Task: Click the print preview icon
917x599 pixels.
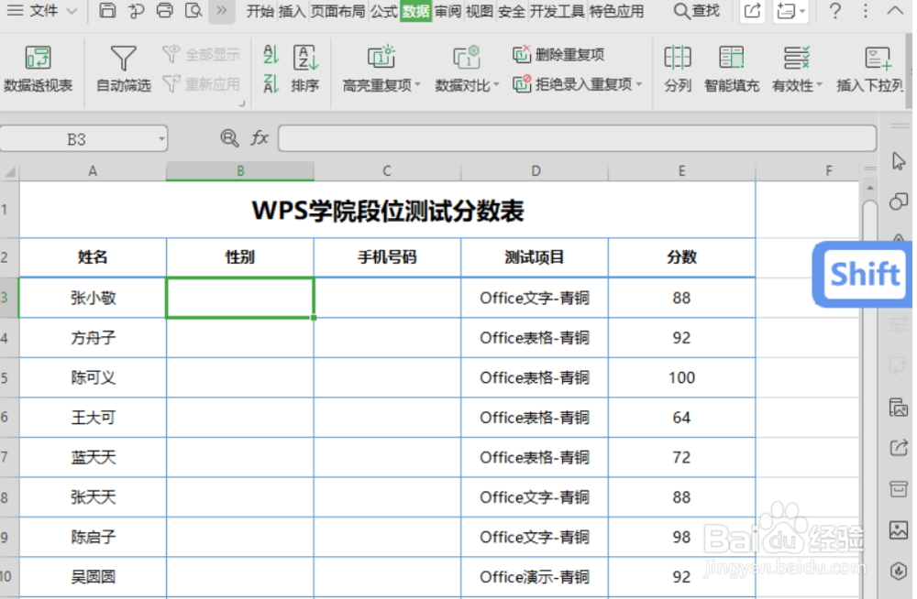Action: pos(193,10)
